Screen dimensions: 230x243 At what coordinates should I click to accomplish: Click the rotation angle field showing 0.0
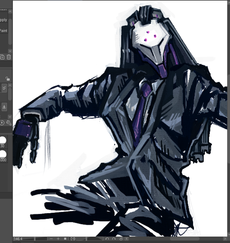click(x=78, y=239)
